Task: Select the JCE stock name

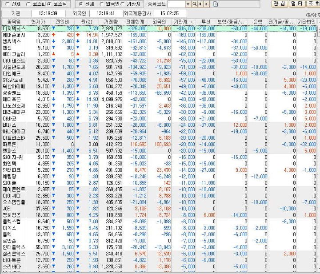Action: point(6,209)
